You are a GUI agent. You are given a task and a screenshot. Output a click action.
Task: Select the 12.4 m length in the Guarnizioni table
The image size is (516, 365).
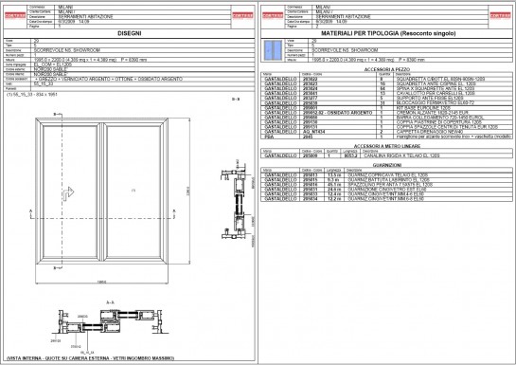pos(334,194)
